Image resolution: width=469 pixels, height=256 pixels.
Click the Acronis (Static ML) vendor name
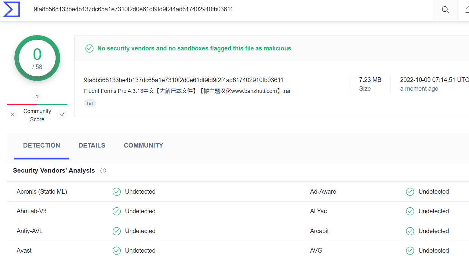pos(42,192)
